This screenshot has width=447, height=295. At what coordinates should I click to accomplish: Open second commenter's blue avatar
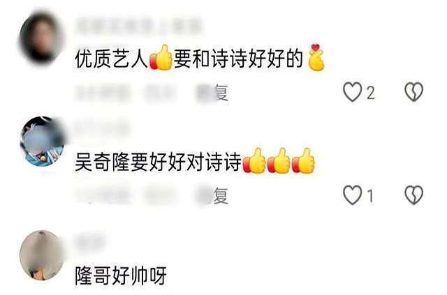pyautogui.click(x=42, y=142)
